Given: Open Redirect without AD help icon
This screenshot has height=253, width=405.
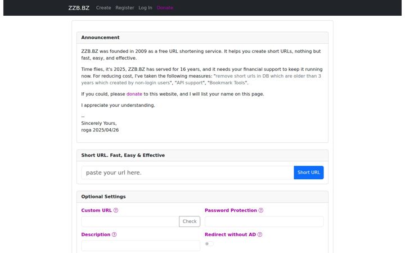Looking at the screenshot, I should pyautogui.click(x=260, y=234).
